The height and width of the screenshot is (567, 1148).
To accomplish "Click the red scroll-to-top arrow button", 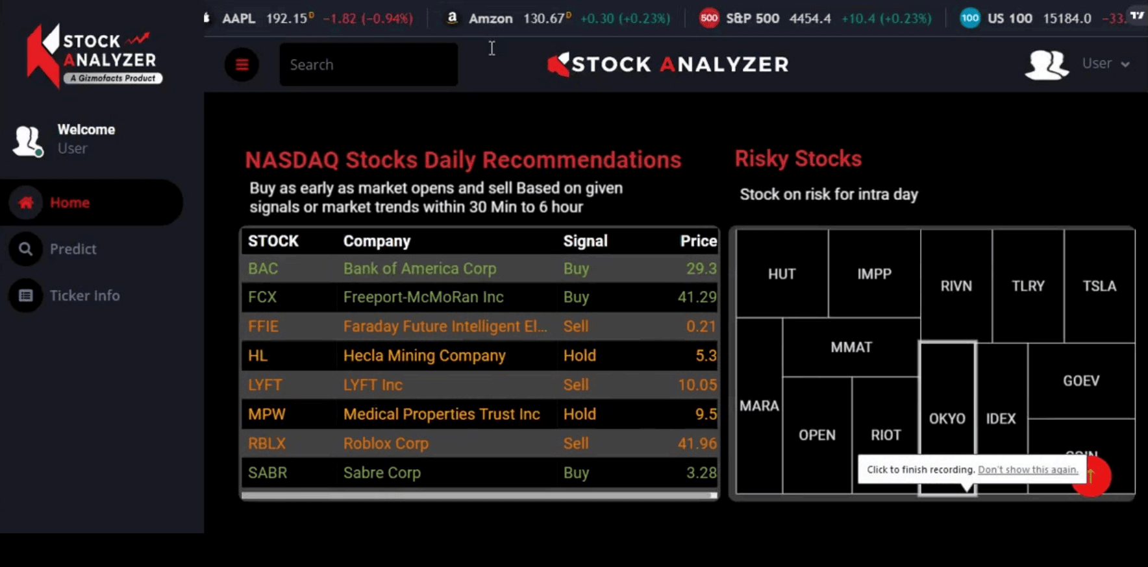I will tap(1091, 476).
